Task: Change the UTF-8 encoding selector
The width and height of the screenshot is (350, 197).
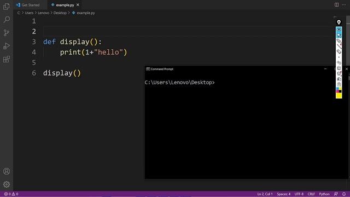Action: pos(299,194)
